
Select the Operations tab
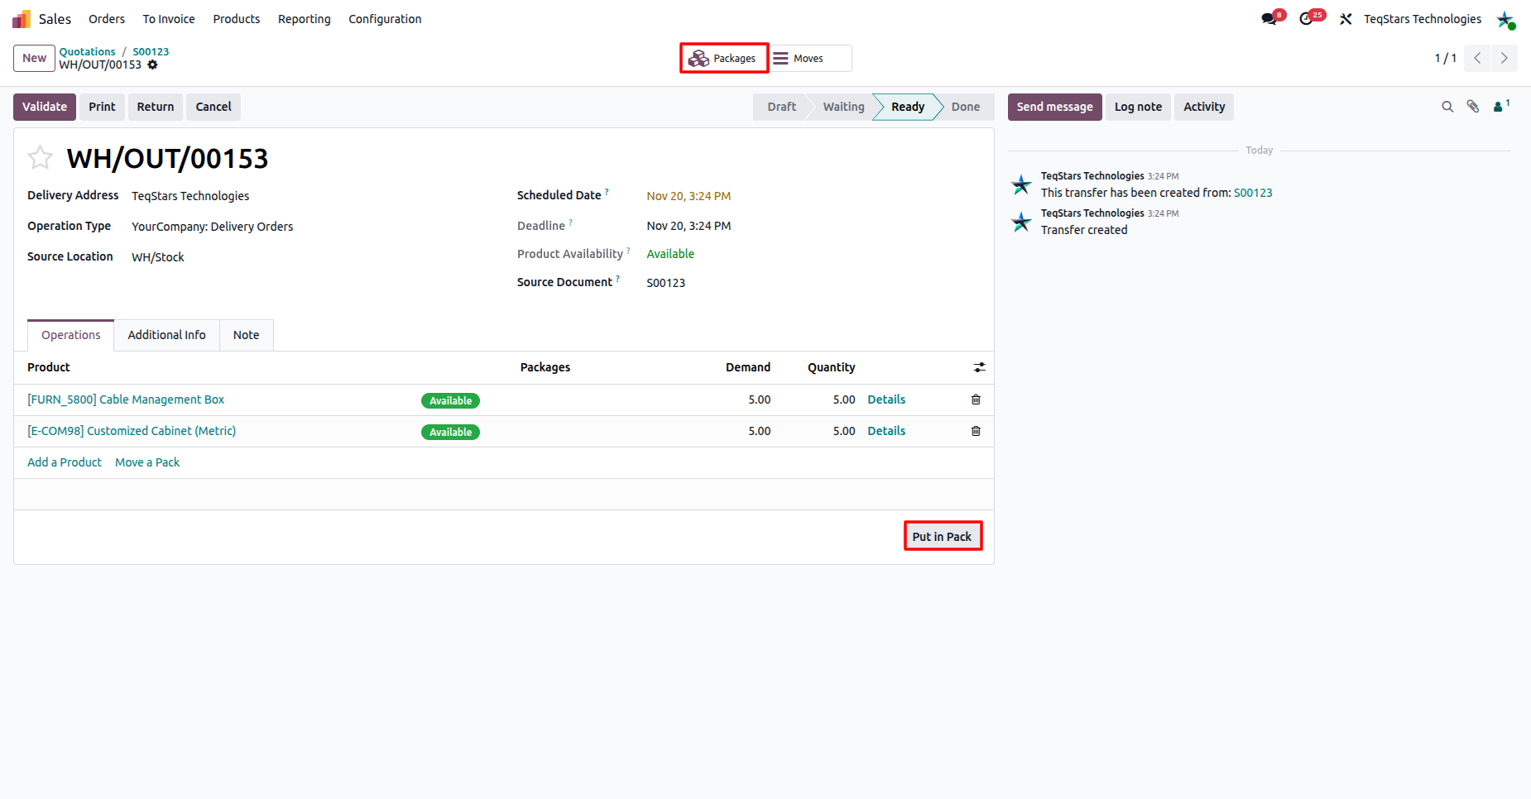[71, 335]
